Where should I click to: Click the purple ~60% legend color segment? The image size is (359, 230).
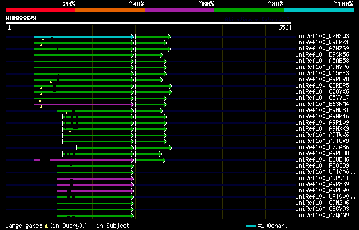[x=179, y=10]
